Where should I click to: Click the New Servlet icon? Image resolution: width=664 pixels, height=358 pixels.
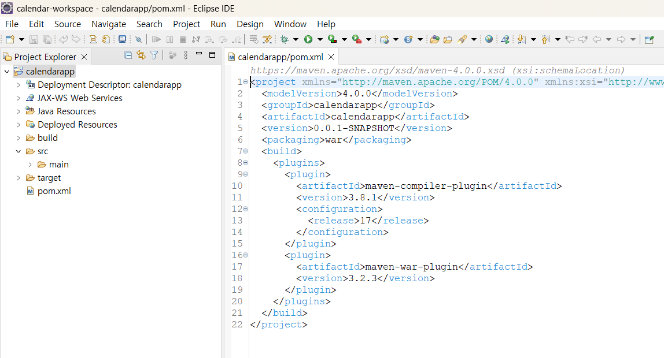point(409,39)
